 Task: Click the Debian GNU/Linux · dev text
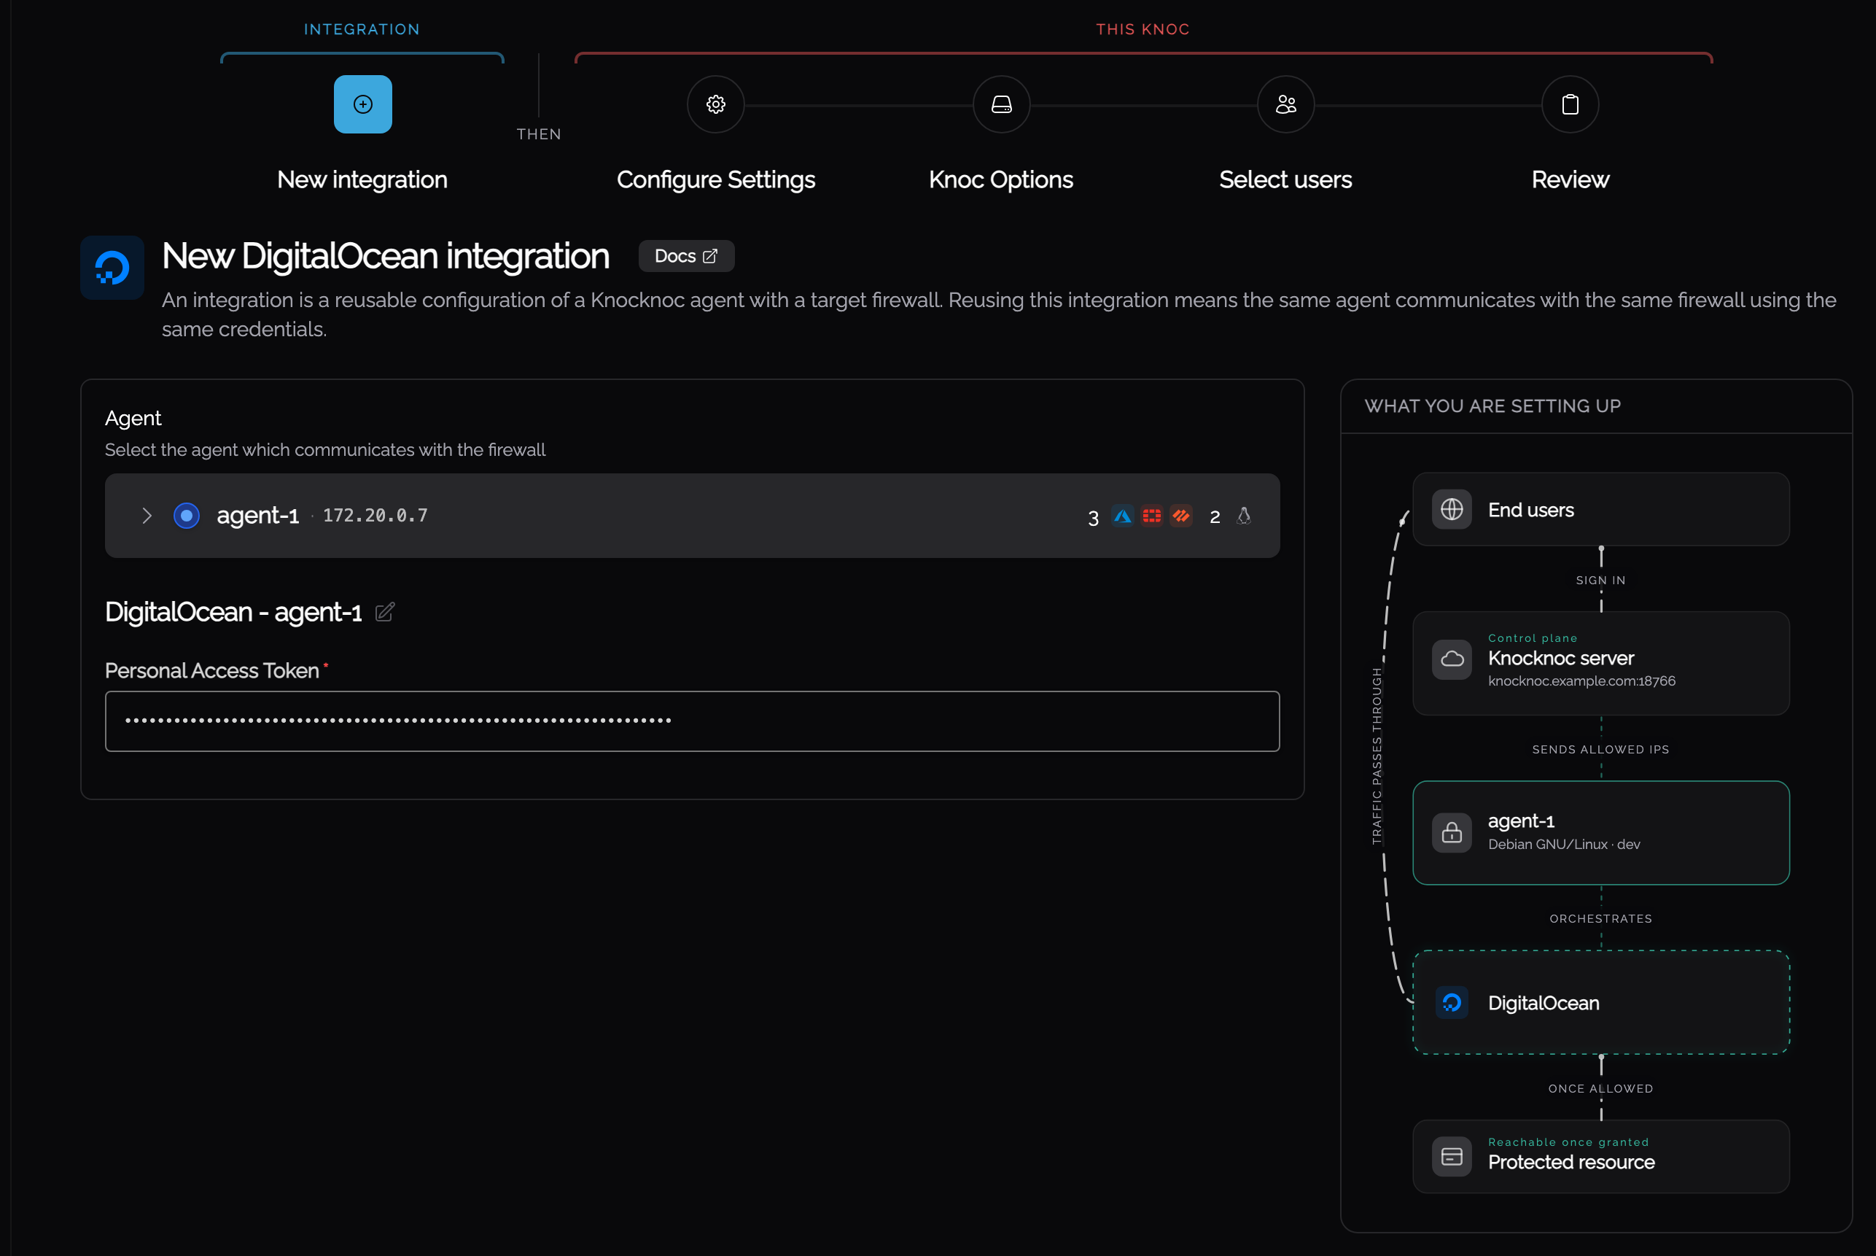click(1564, 845)
